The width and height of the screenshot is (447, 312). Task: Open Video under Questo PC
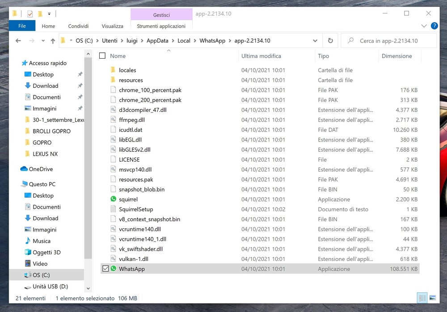pos(40,264)
